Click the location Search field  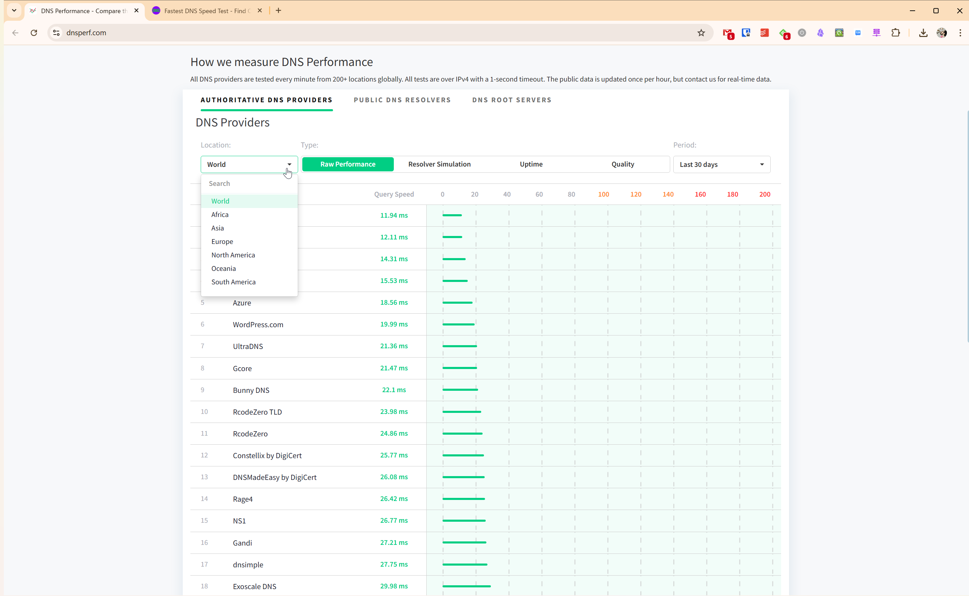(249, 184)
